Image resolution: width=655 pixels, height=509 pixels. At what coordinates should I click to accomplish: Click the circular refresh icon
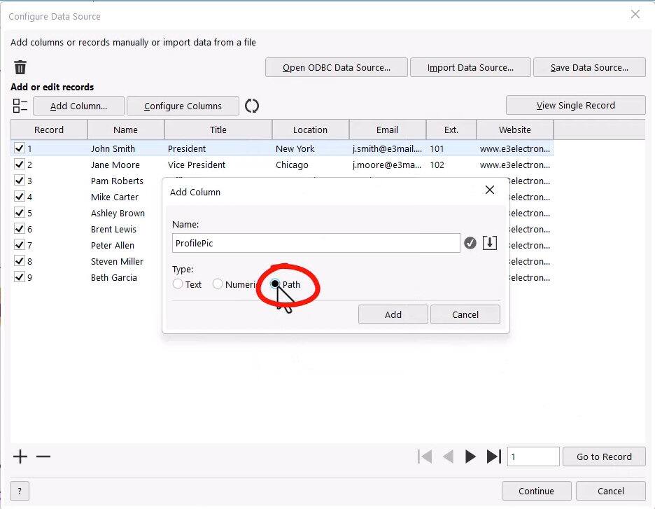(252, 106)
